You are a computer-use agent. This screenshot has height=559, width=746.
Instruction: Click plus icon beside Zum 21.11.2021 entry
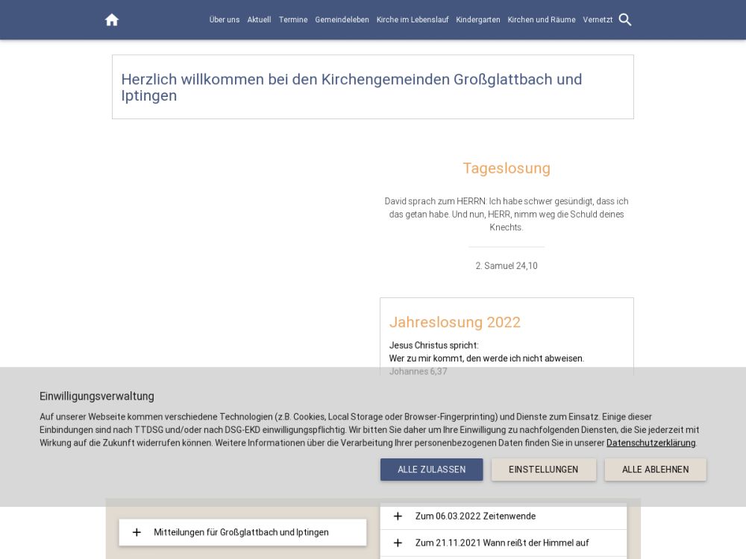[398, 543]
